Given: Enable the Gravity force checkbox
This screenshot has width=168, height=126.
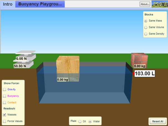Looking at the screenshot, I should tap(4, 89).
